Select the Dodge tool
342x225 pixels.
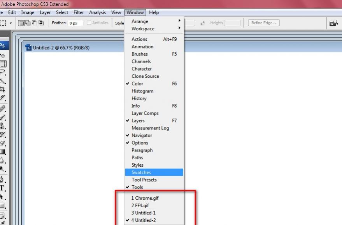click(3, 169)
